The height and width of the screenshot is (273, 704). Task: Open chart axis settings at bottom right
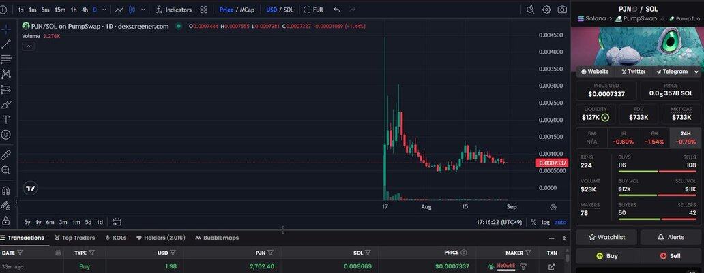(x=553, y=207)
